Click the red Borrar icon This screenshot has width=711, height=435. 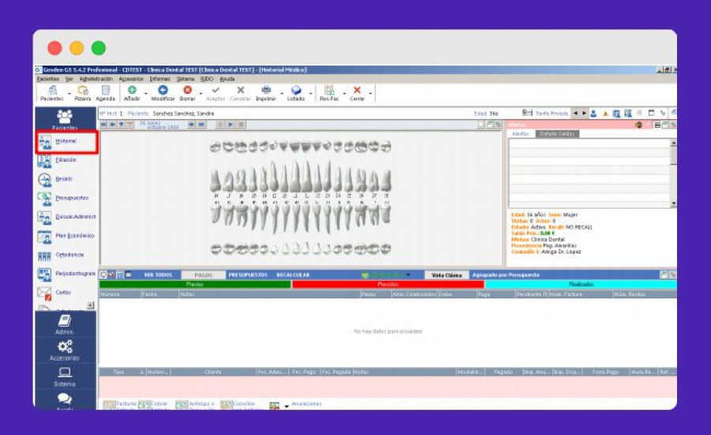pyautogui.click(x=187, y=90)
